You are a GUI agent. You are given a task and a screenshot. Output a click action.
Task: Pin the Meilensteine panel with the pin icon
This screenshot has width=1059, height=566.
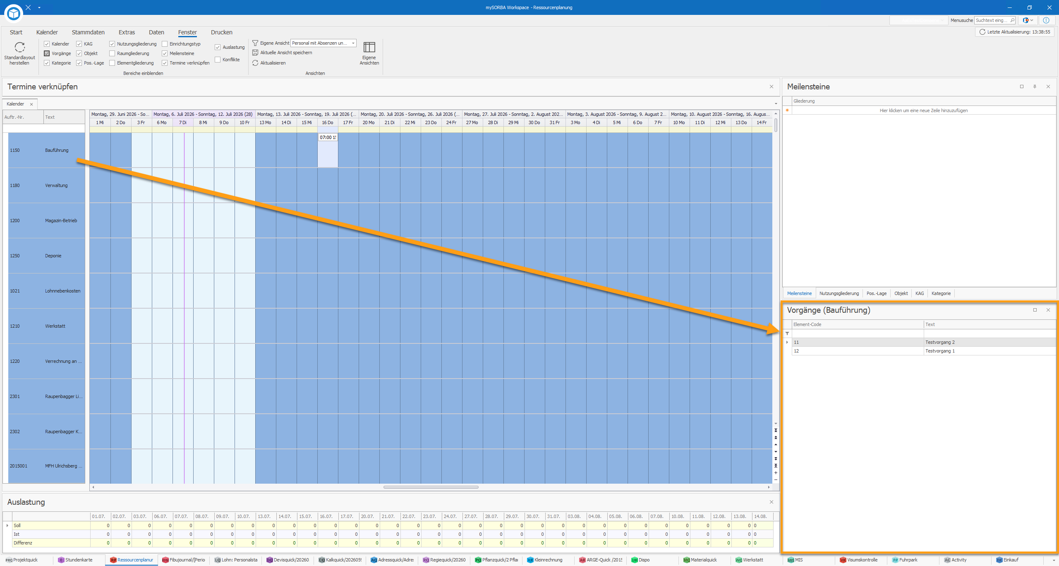[1035, 86]
